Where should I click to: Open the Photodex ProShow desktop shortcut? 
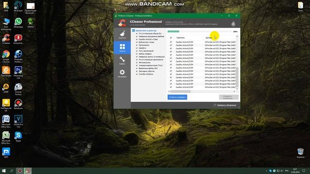[x=18, y=56]
